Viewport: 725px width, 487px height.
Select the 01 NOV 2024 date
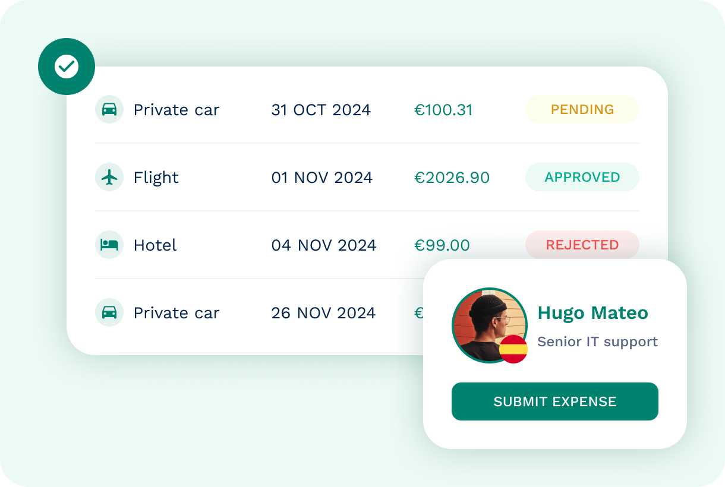coord(321,178)
